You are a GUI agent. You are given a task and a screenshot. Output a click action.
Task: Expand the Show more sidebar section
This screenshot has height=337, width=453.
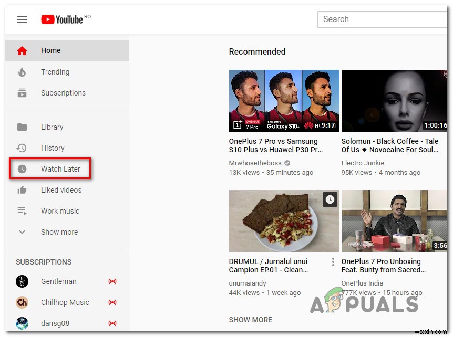(x=59, y=232)
